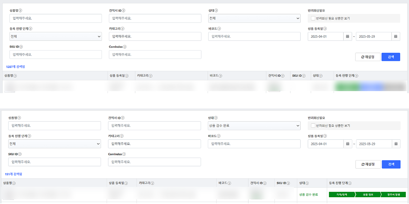
Task: Click the 상품명 input field in the upper form
Action: 56,18
